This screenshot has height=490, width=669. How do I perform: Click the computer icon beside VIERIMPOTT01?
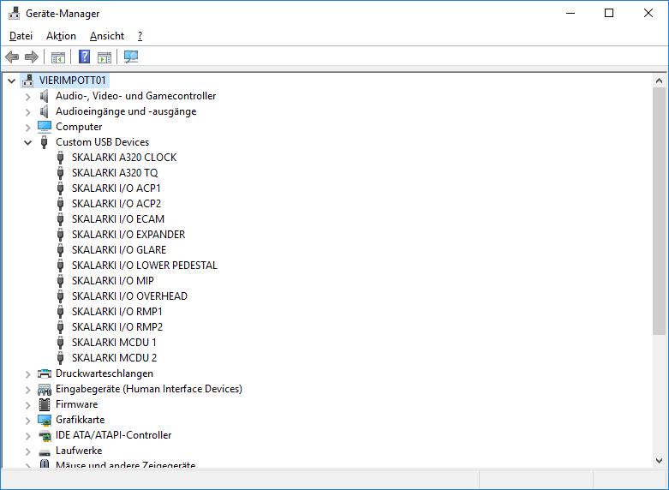[28, 81]
